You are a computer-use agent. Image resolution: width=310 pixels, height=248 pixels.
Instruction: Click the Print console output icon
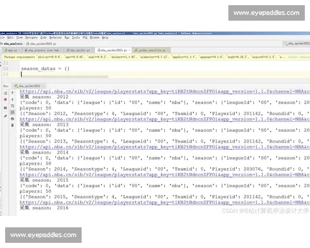(13, 117)
